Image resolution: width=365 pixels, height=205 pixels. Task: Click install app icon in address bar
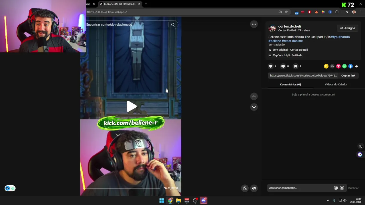pos(280,12)
